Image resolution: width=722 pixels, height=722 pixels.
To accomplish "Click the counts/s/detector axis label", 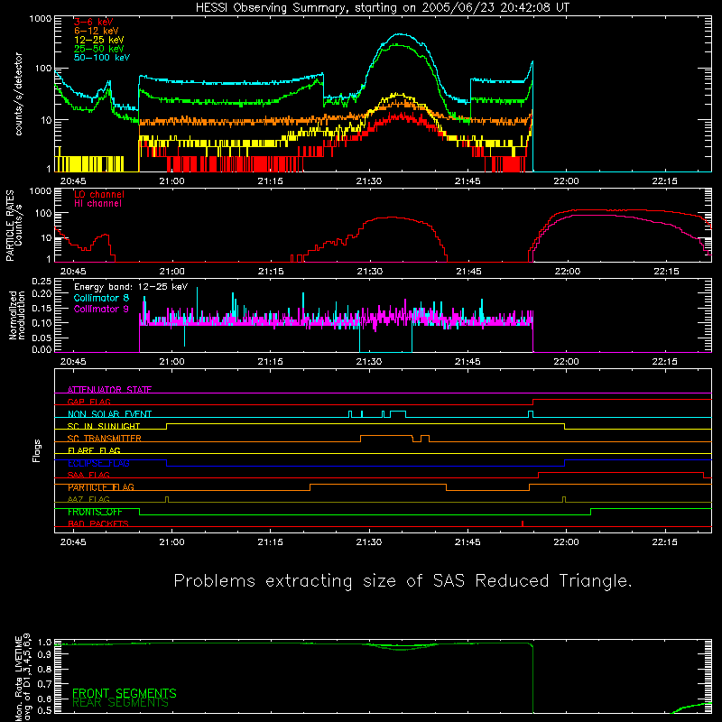I will coord(18,94).
